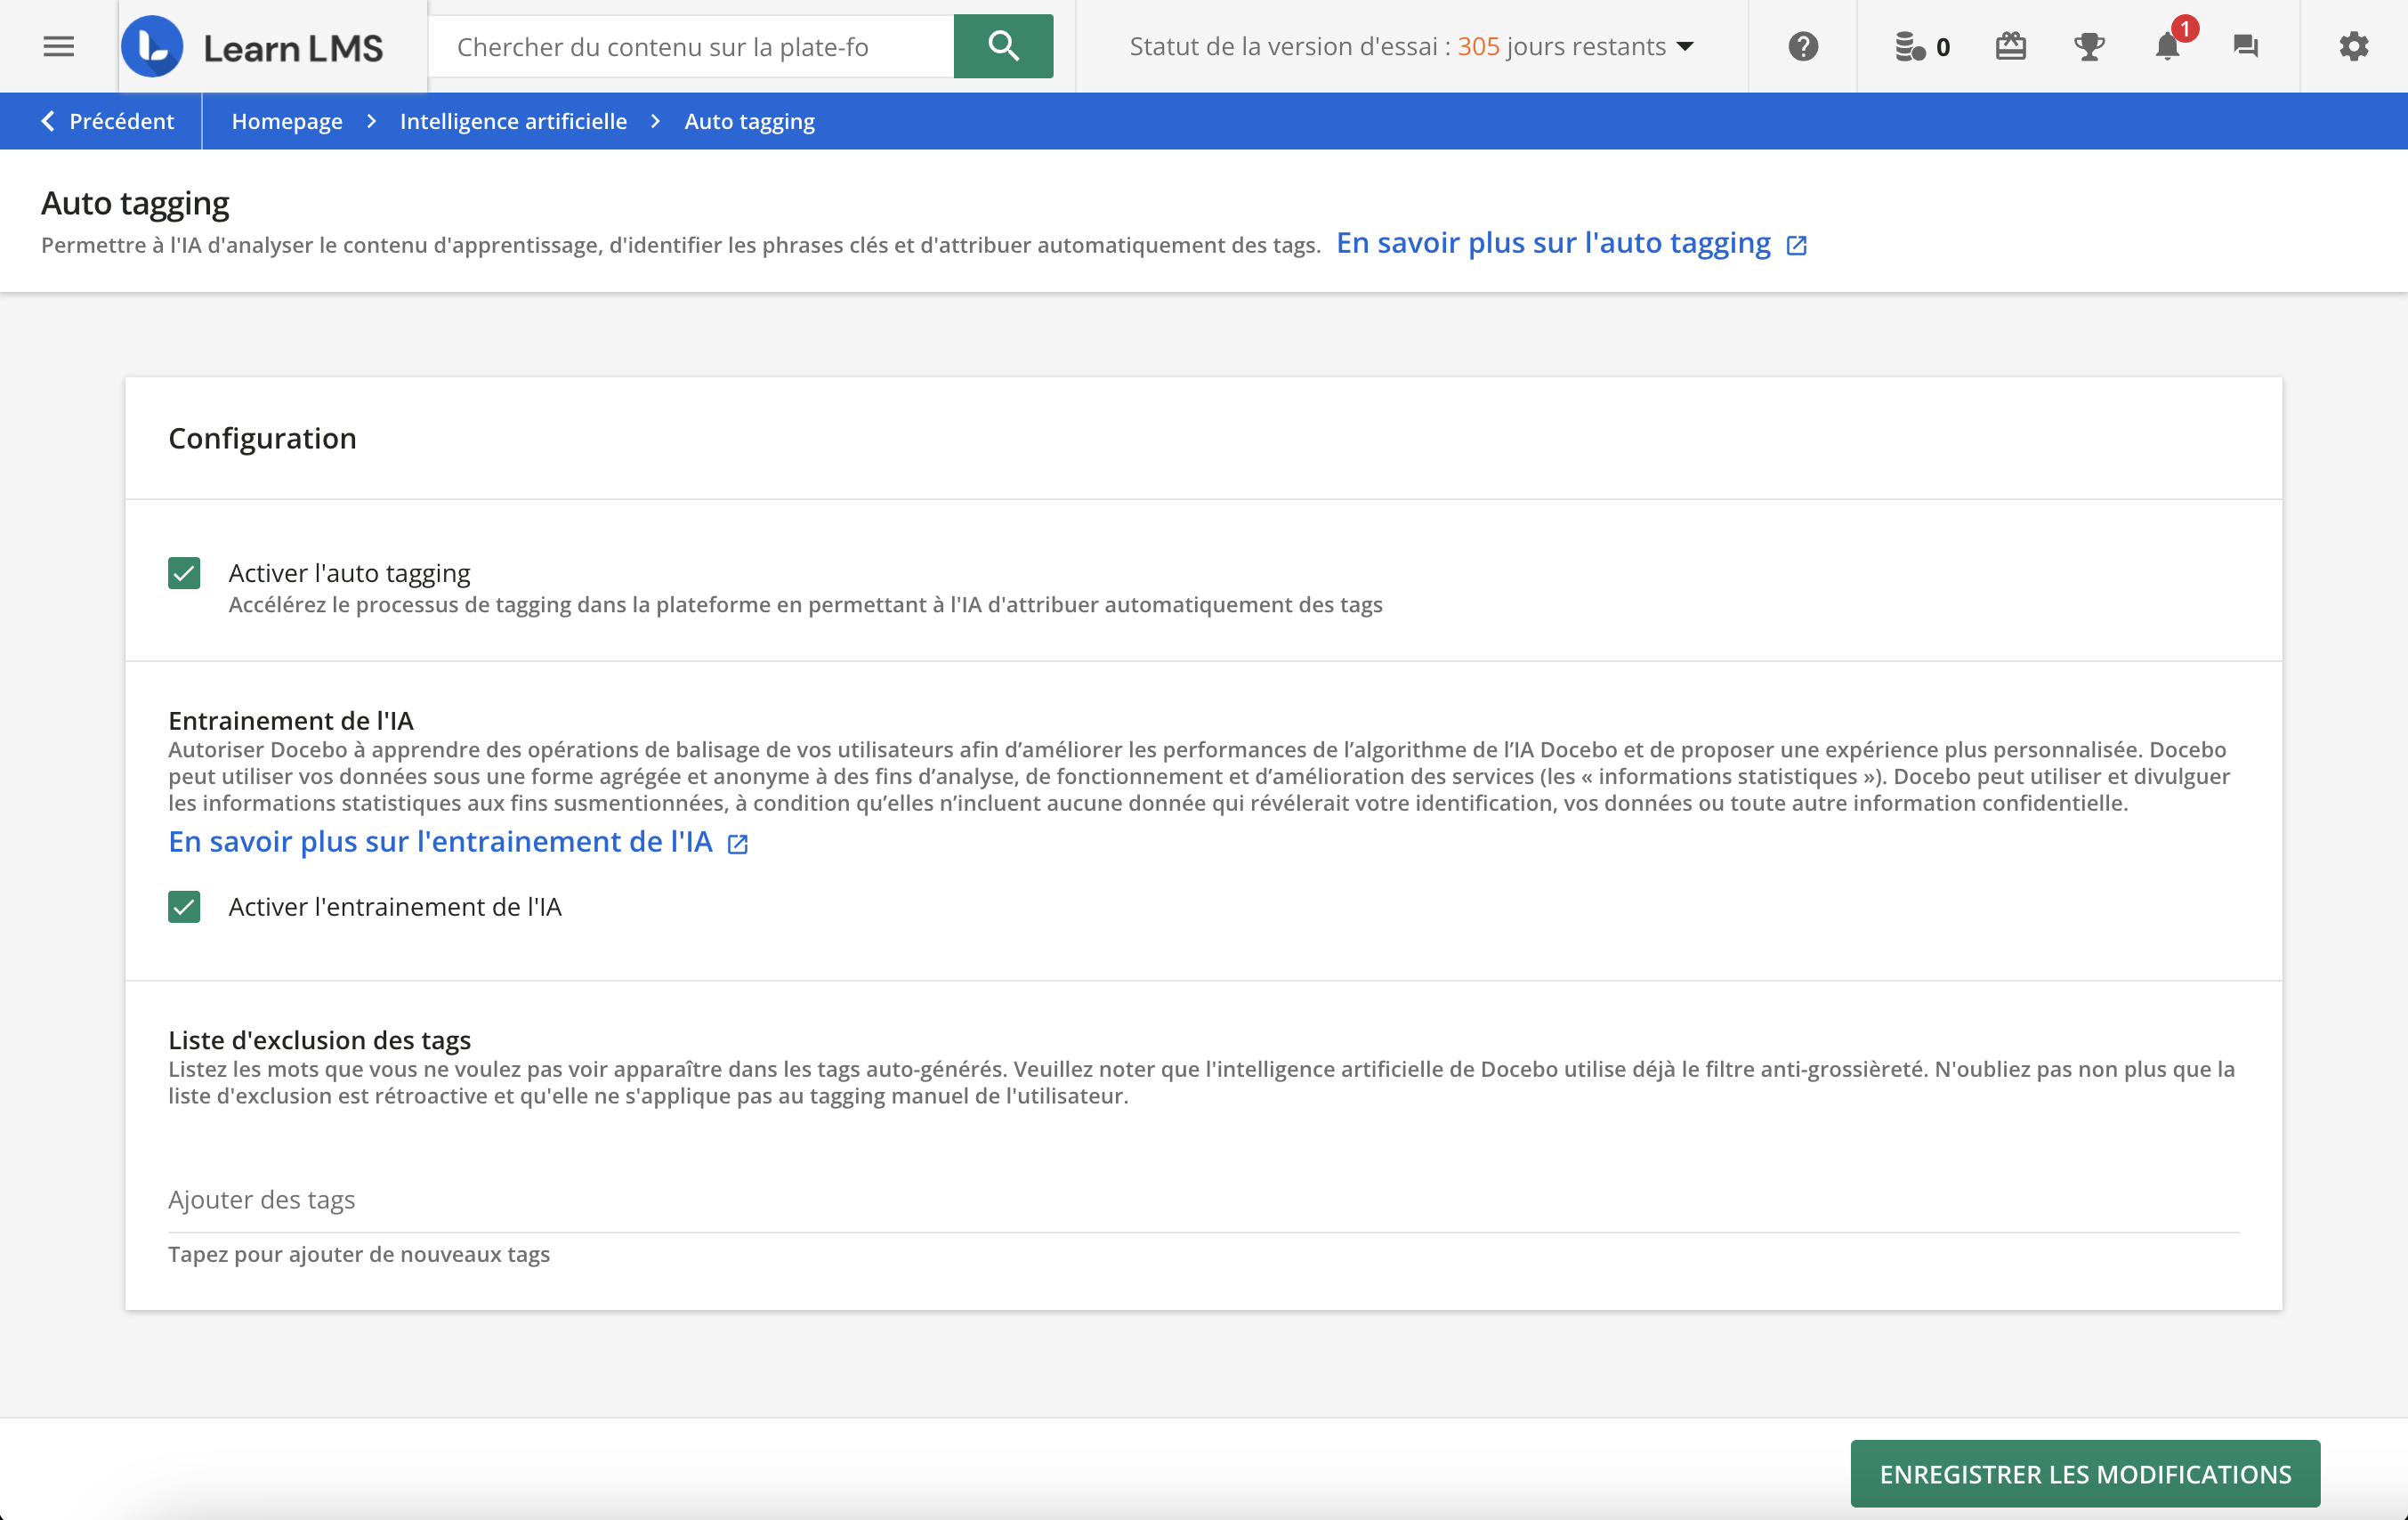This screenshot has height=1520, width=2408.
Task: Open the settings gear icon
Action: (2354, 46)
